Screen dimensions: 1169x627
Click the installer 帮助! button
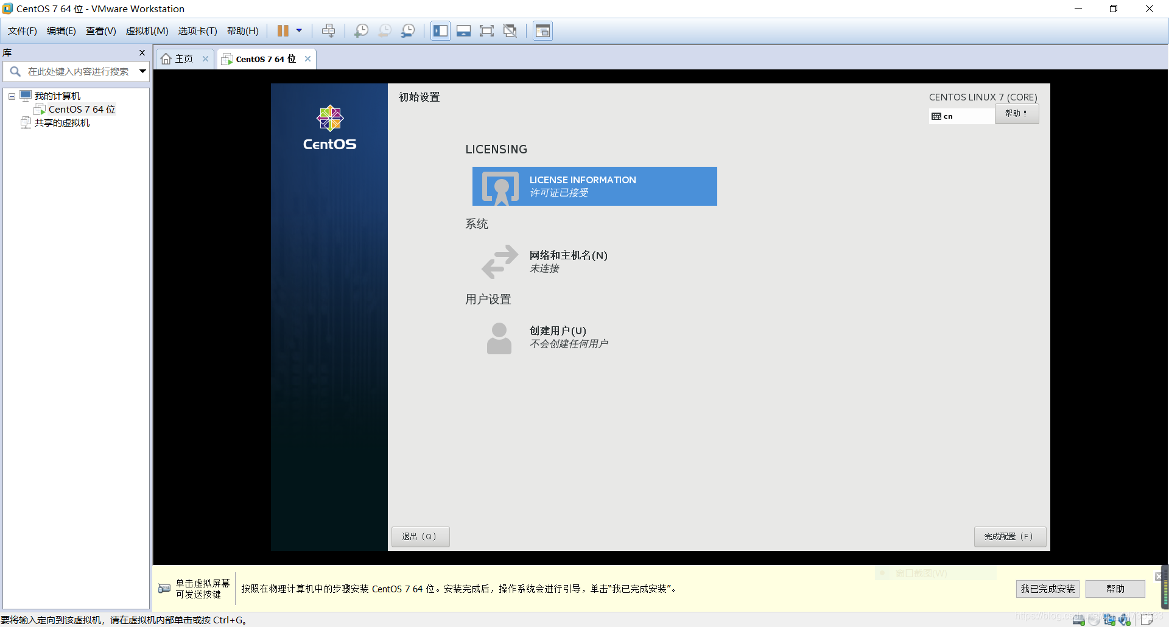pyautogui.click(x=1016, y=113)
